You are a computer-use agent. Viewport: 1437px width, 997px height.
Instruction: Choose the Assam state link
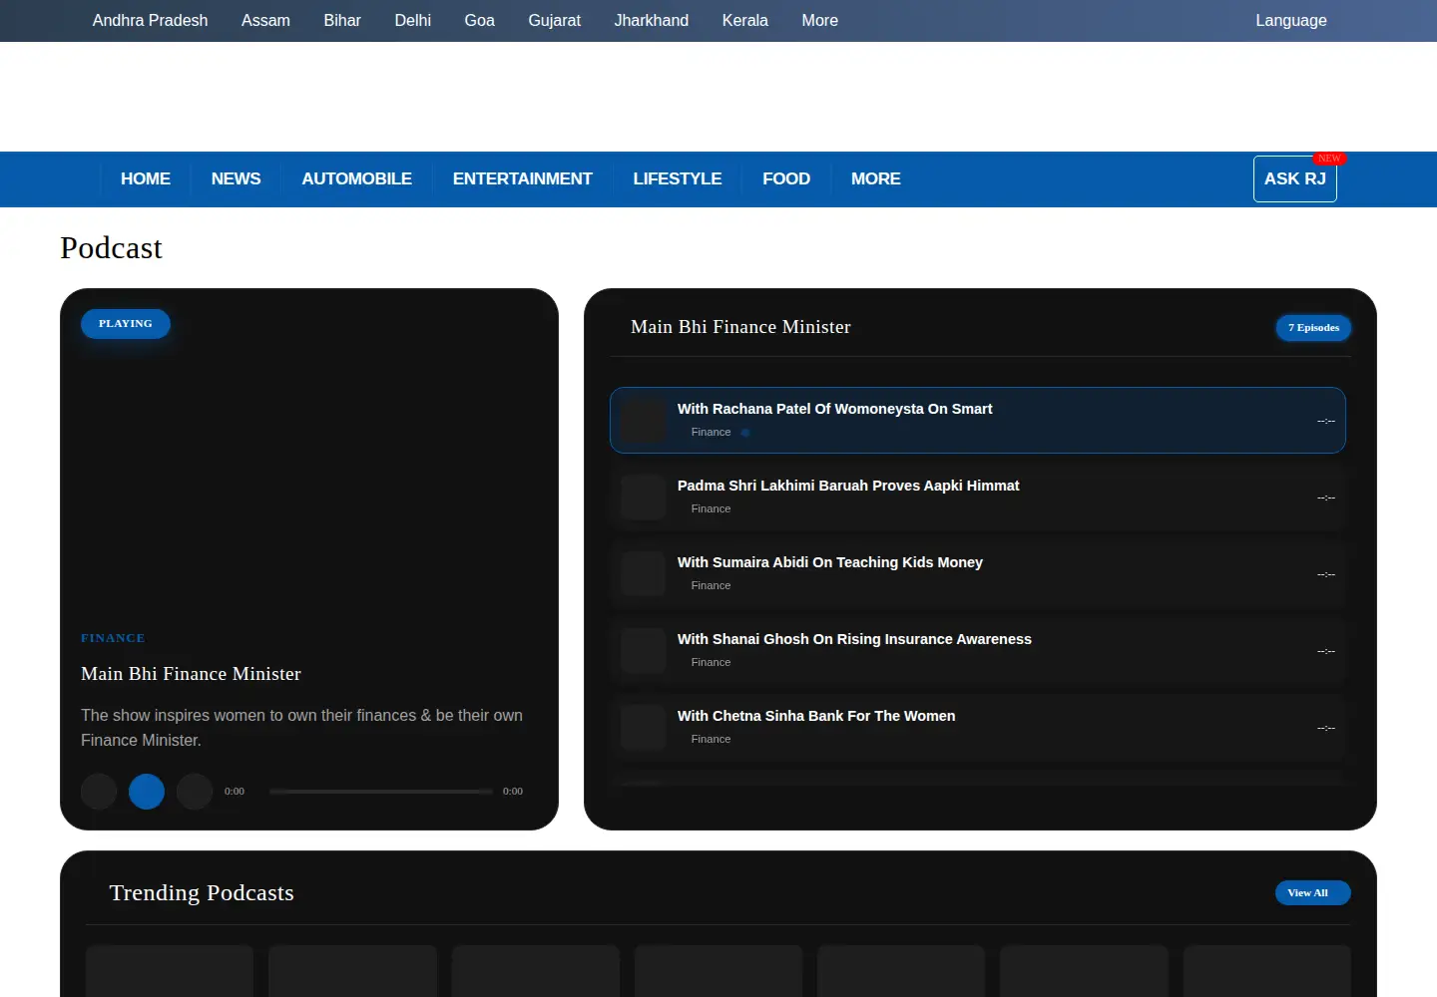[x=265, y=20]
